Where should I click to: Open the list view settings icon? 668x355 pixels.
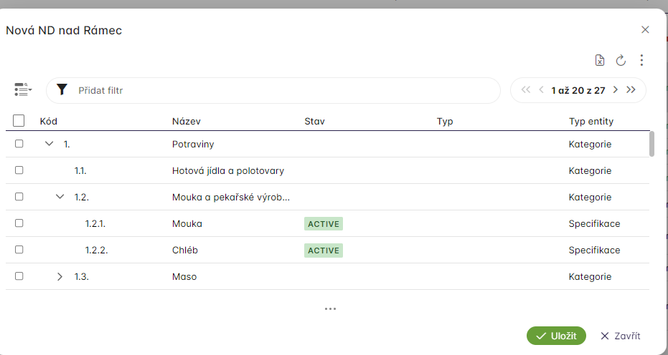23,90
